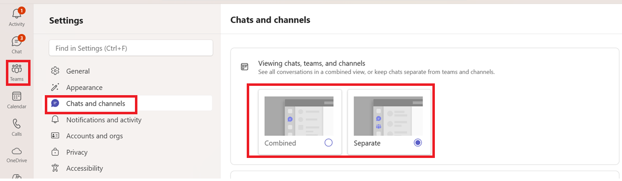
Task: Click the Privacy lock icon
Action: (x=55, y=152)
